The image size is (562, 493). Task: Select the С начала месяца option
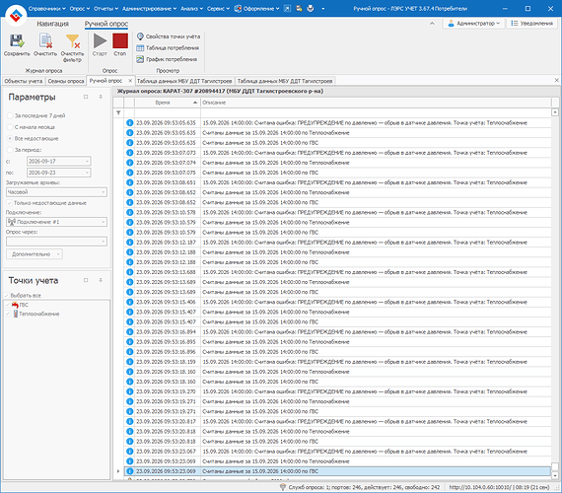pos(10,127)
